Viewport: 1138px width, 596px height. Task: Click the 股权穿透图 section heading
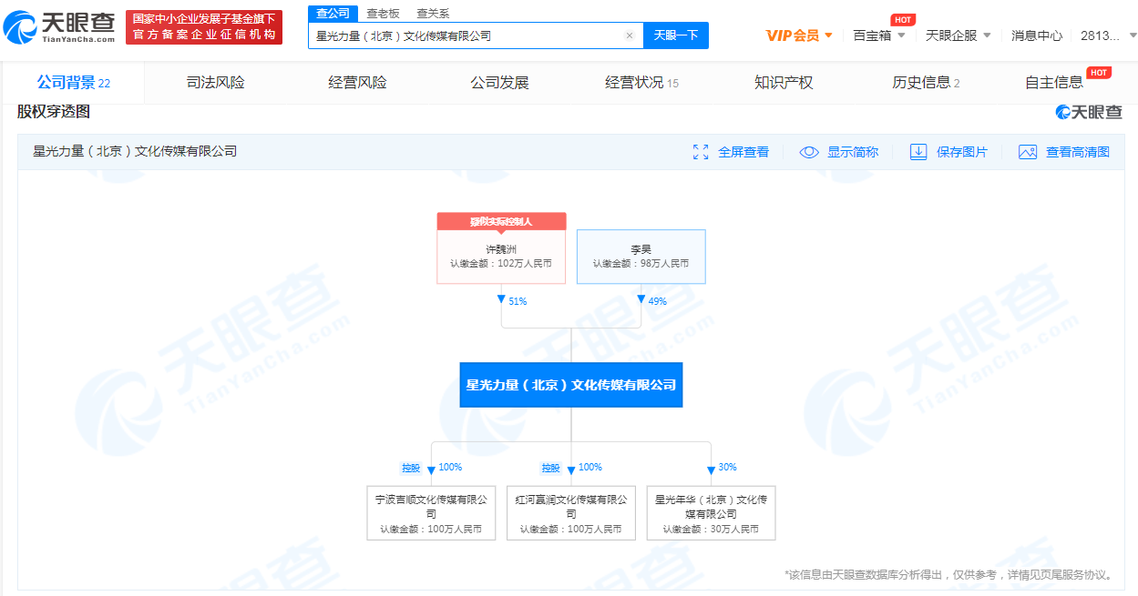(54, 112)
